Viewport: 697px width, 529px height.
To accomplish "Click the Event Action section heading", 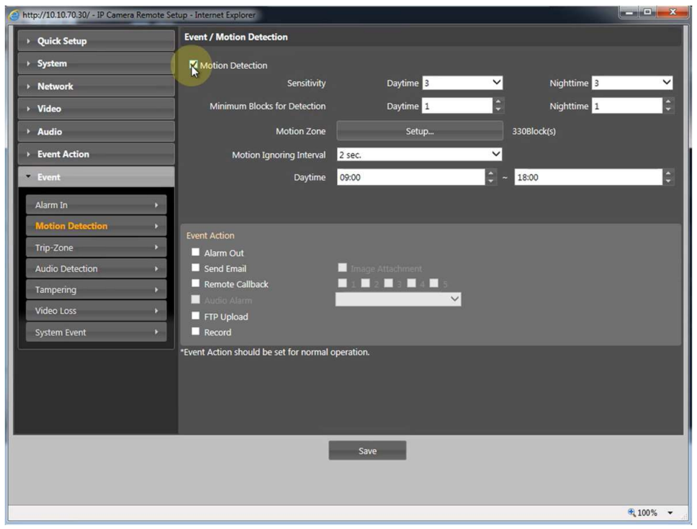I will point(210,235).
